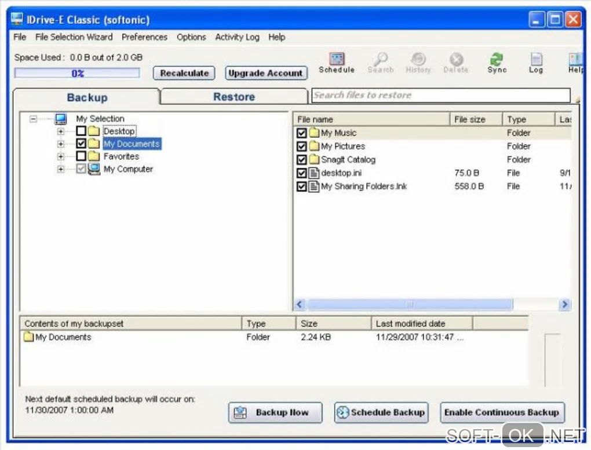Click Enable Continuous Backup button
The height and width of the screenshot is (450, 591).
point(502,412)
